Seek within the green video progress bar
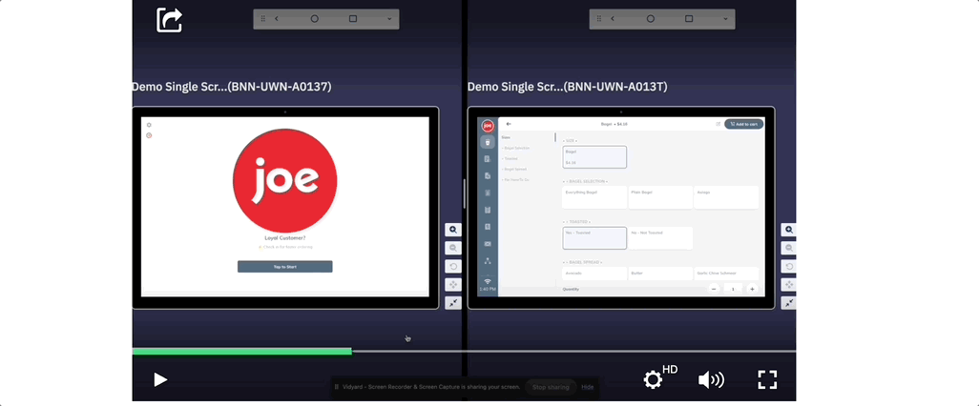 click(242, 352)
